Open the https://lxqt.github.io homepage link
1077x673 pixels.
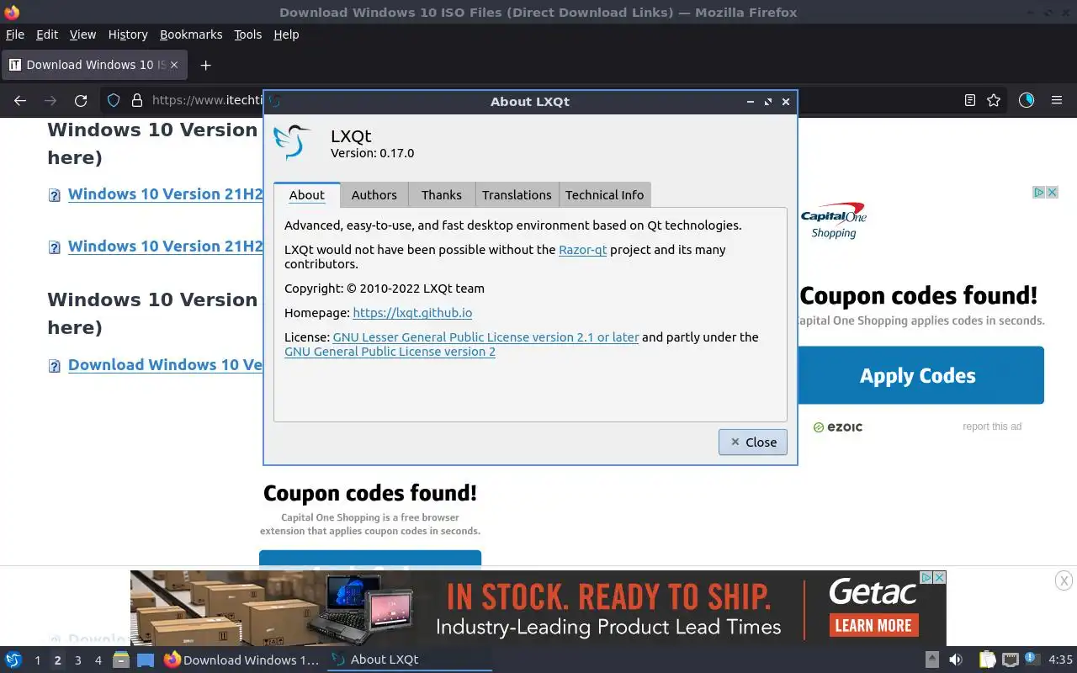click(412, 312)
